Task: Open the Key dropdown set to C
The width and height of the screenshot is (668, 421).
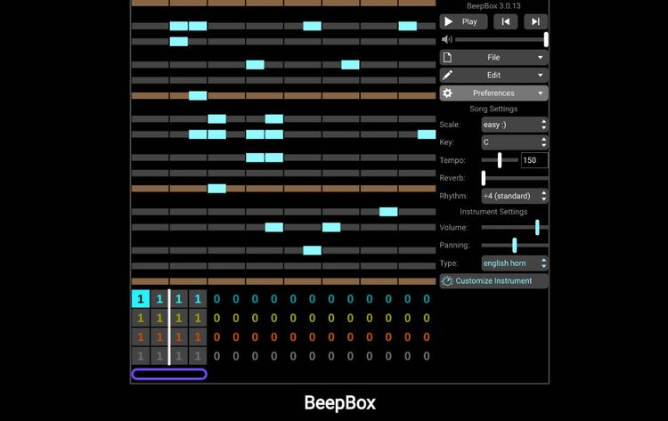Action: click(515, 142)
